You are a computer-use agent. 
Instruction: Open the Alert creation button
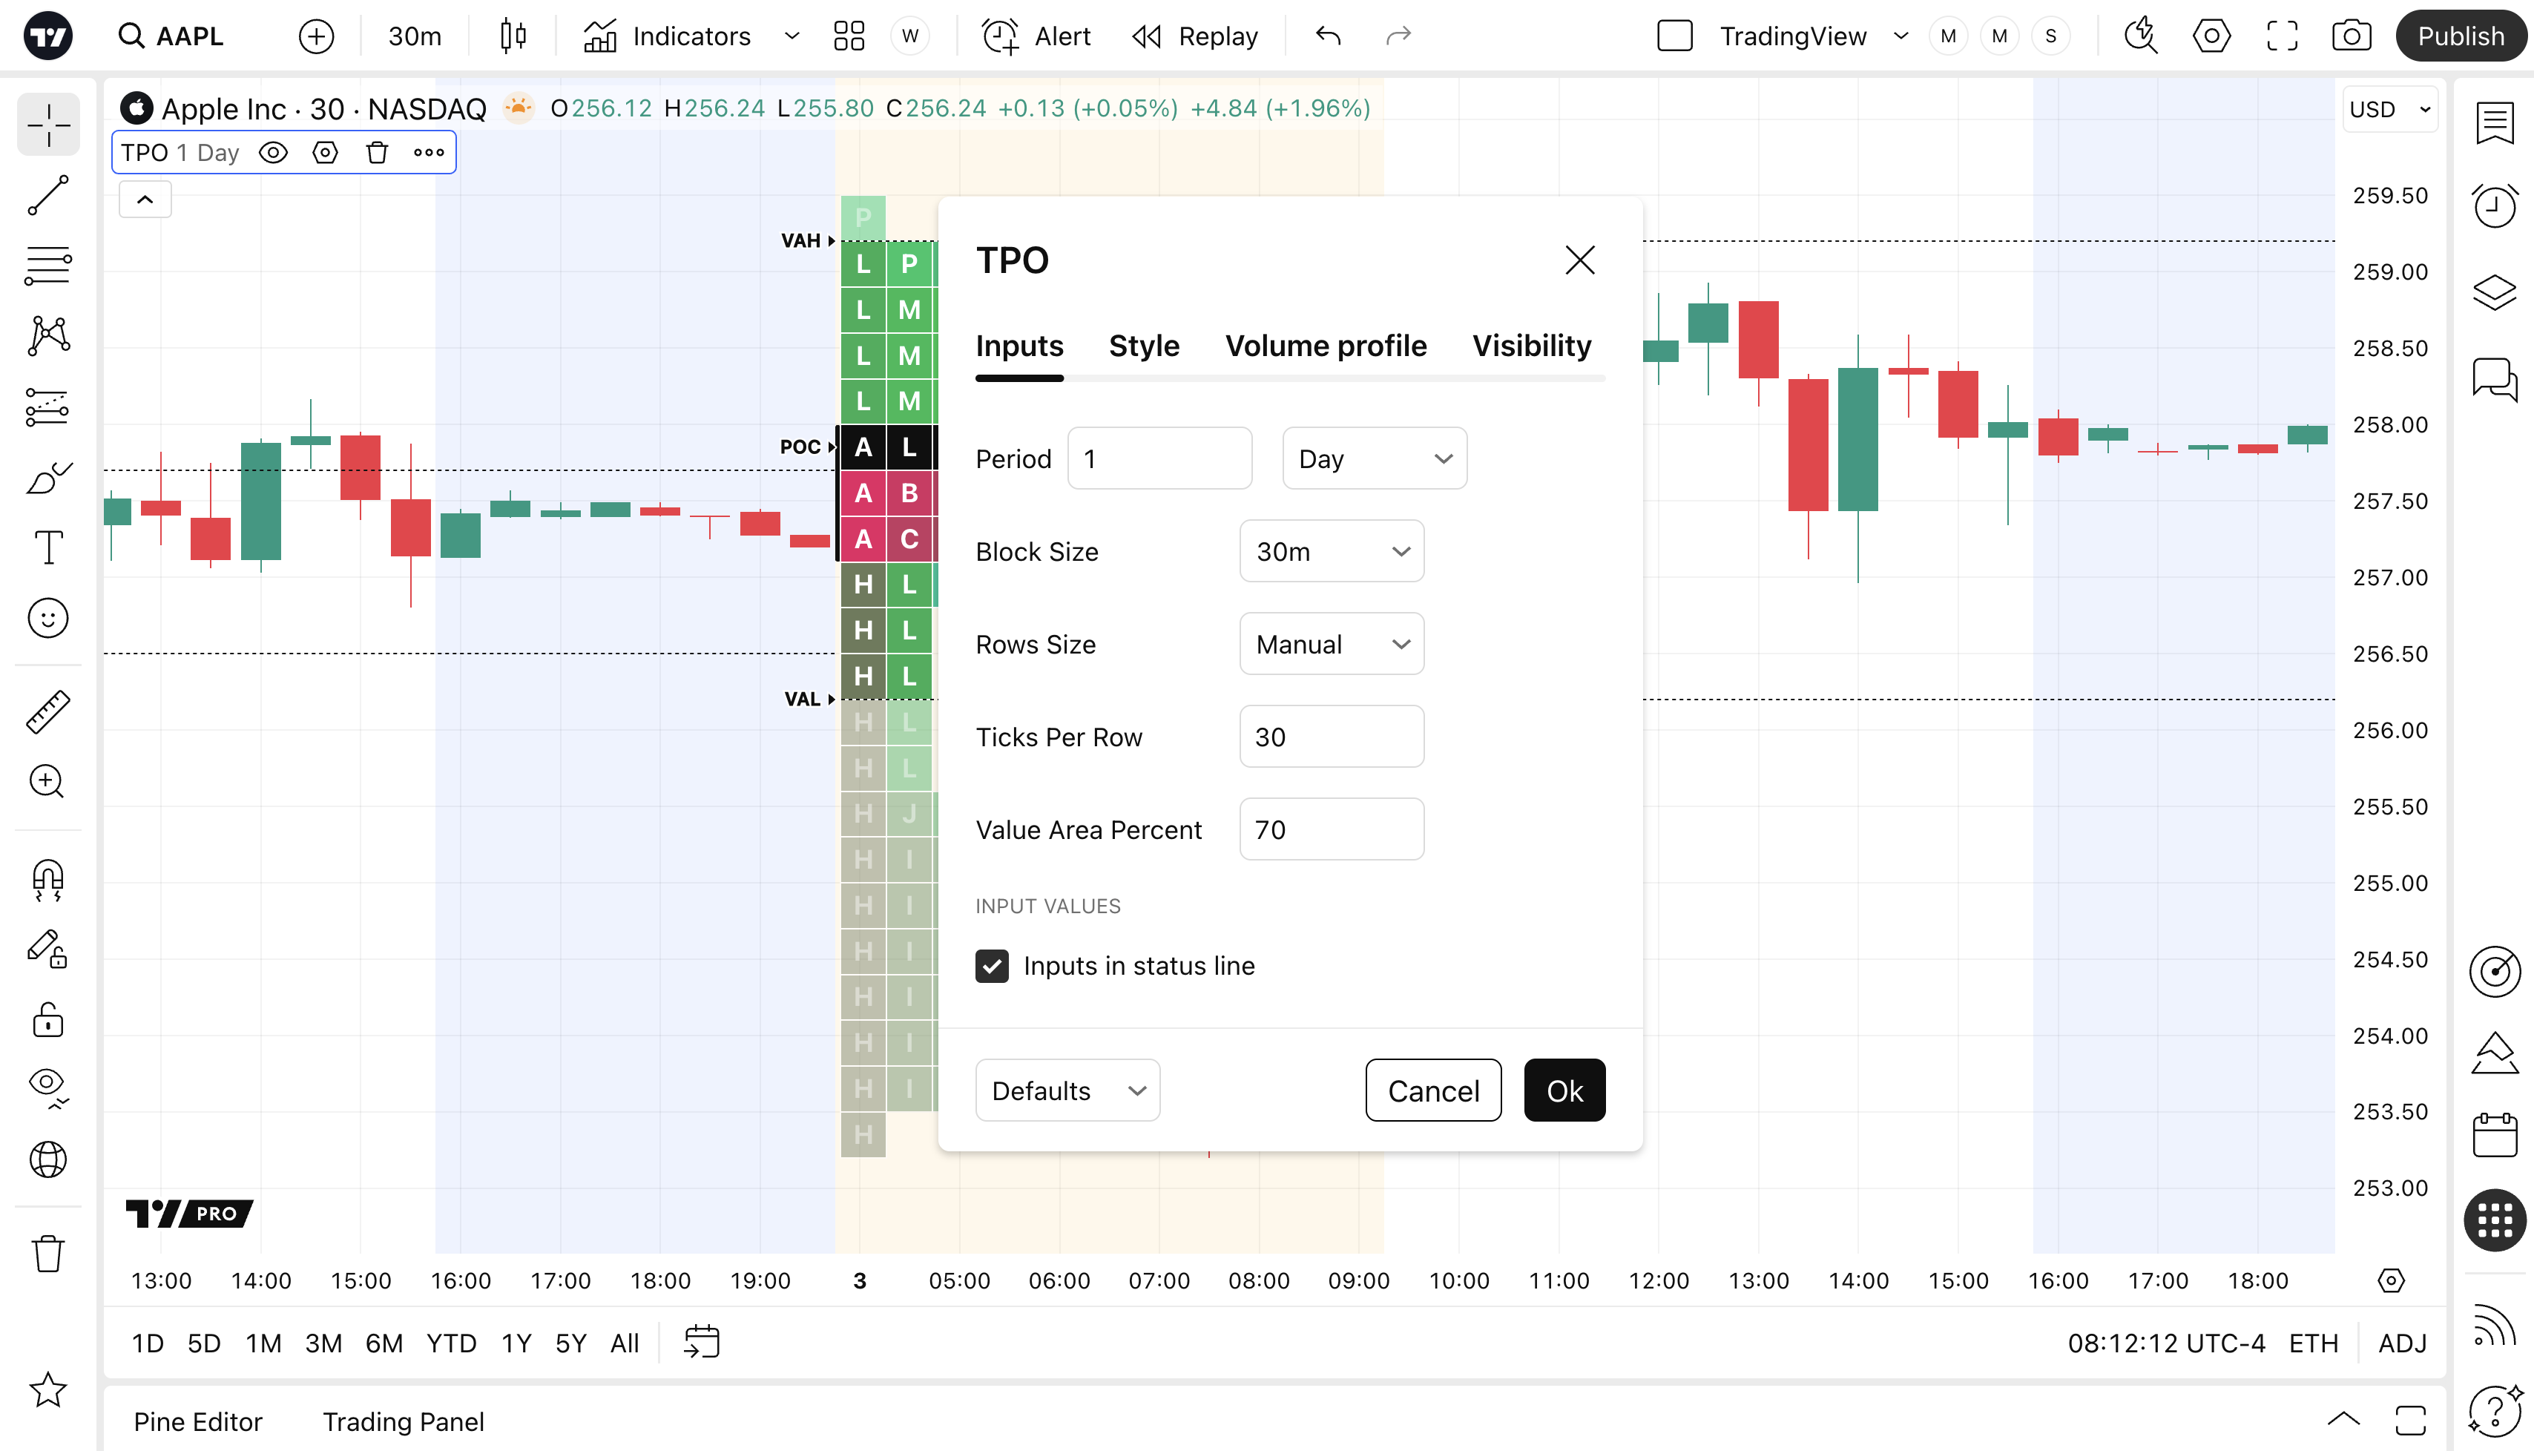[x=1036, y=37]
